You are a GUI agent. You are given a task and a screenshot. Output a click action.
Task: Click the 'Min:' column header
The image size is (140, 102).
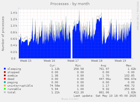click(x=78, y=66)
